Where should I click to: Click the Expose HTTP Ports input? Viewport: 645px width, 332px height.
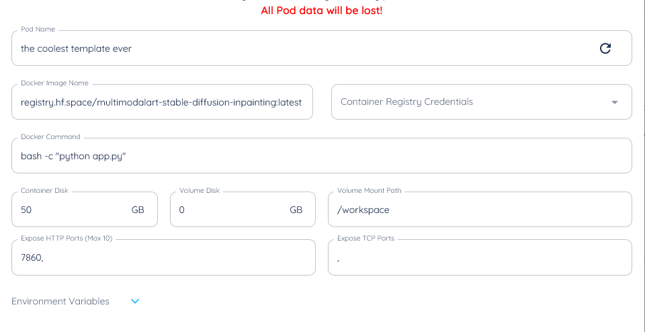point(163,257)
